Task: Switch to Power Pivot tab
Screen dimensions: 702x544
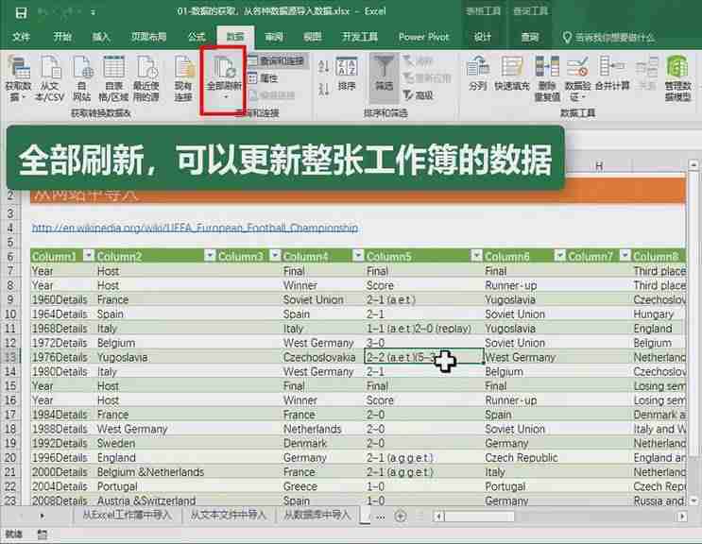Action: coord(423,37)
